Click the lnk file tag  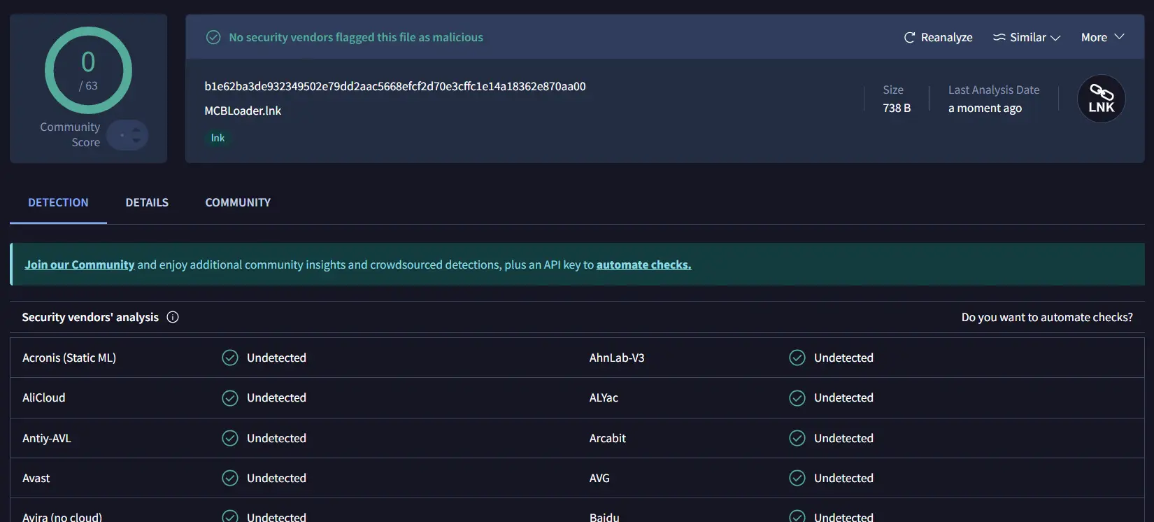click(x=218, y=138)
